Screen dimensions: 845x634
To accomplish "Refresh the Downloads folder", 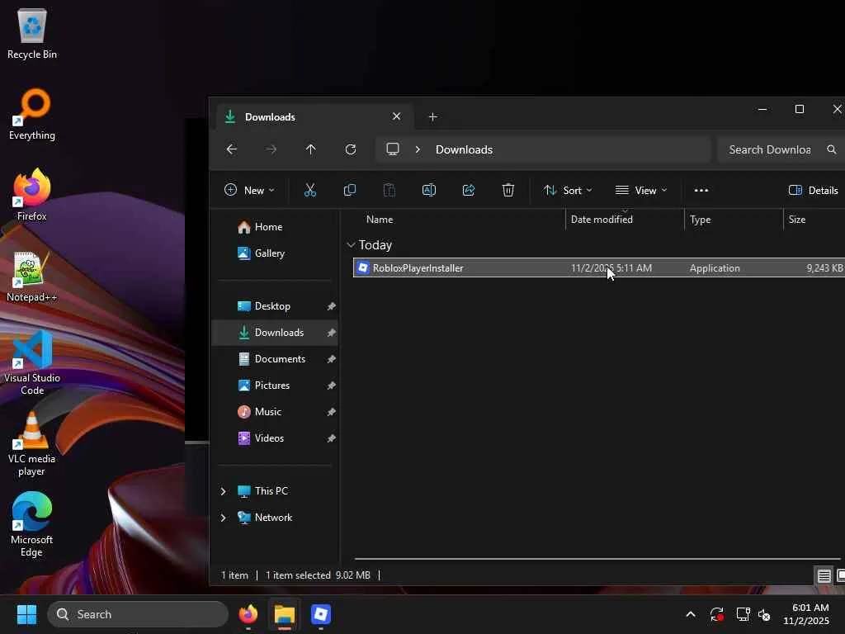I will pyautogui.click(x=351, y=149).
